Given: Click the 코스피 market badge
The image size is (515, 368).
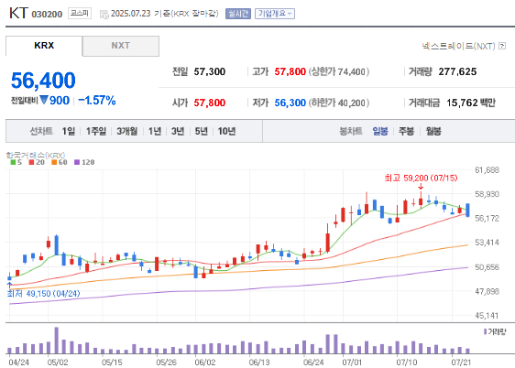Looking at the screenshot, I should coord(80,13).
